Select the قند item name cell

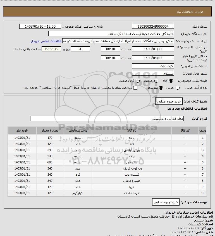point(132,144)
